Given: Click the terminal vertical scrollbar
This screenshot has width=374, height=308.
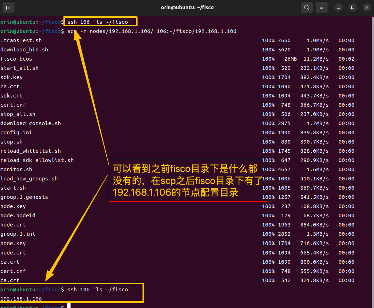Looking at the screenshot, I should click(x=373, y=162).
